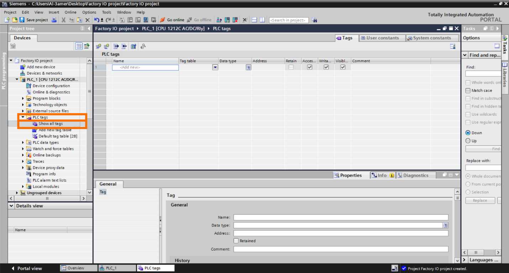Click the Add new name cell
509x273 pixels.
(145, 67)
